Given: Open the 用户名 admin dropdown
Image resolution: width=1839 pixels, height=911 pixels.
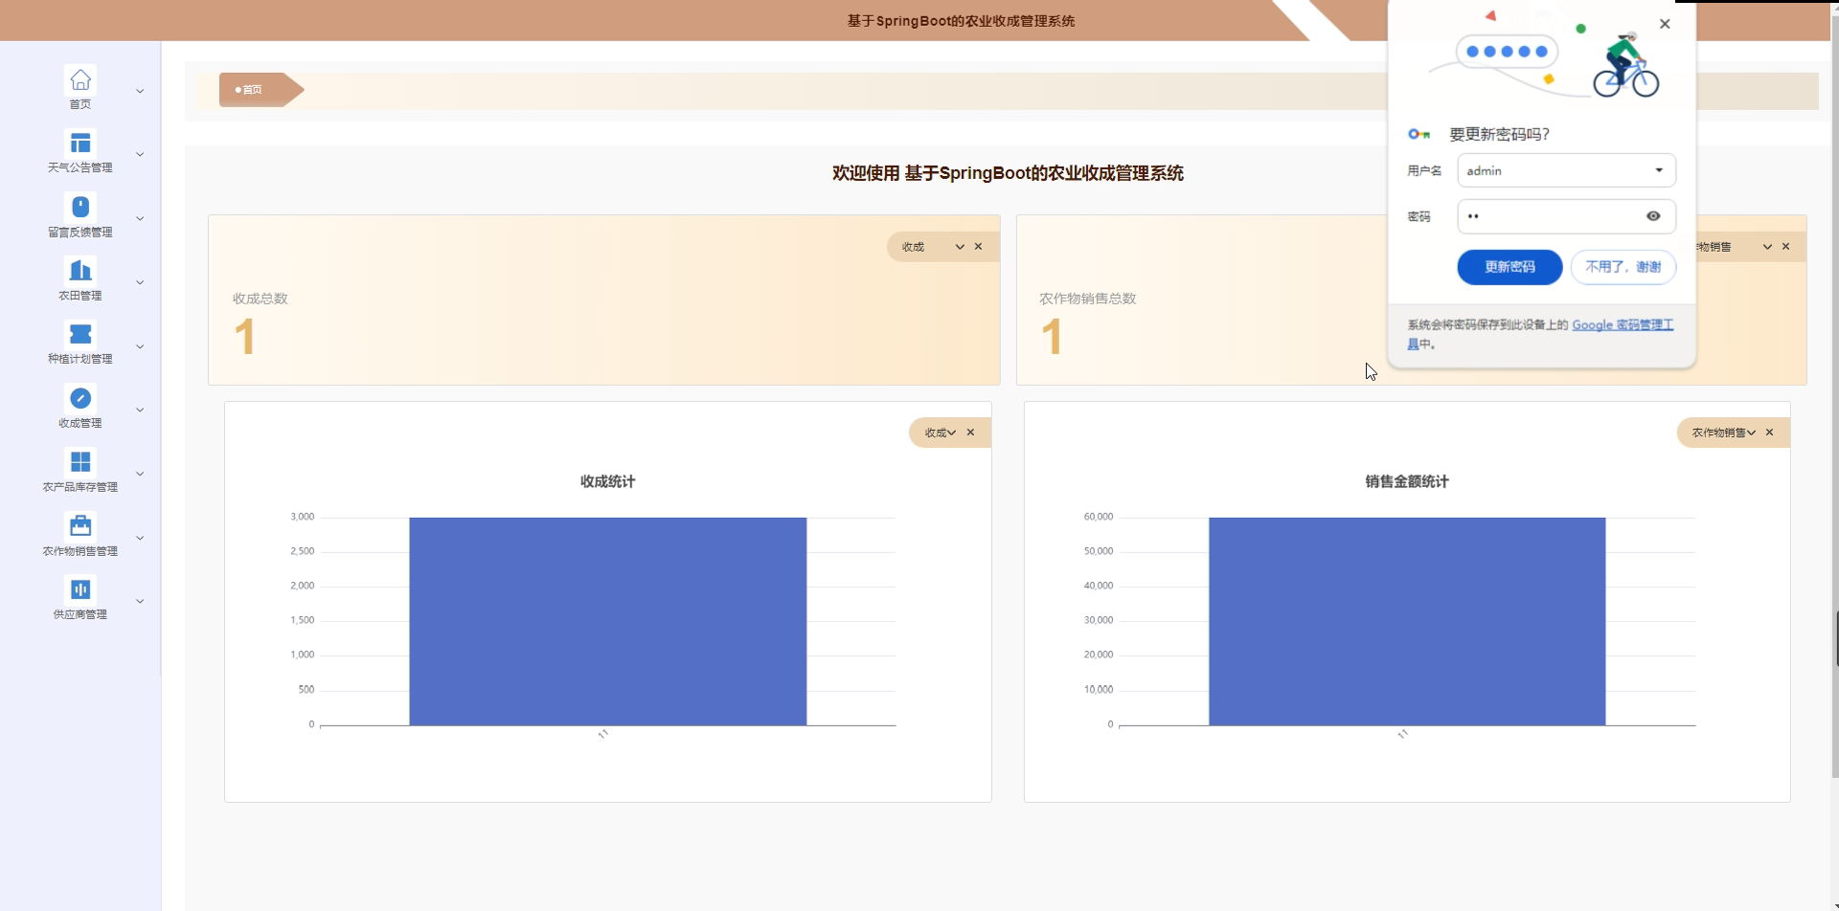Looking at the screenshot, I should [x=1658, y=170].
